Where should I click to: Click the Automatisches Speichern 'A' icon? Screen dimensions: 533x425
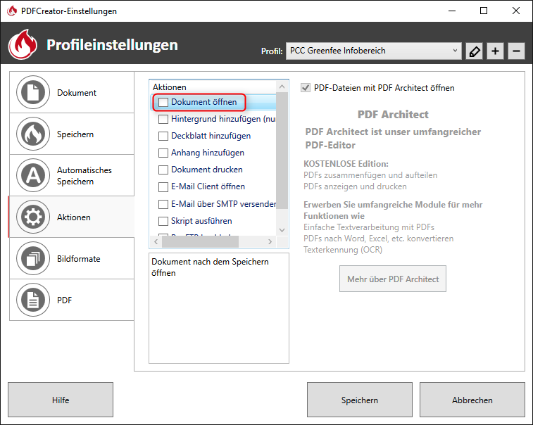coord(33,175)
